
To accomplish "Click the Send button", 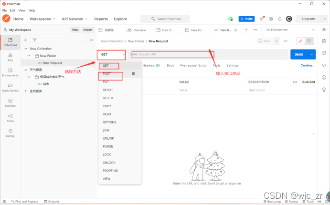I will [299, 54].
